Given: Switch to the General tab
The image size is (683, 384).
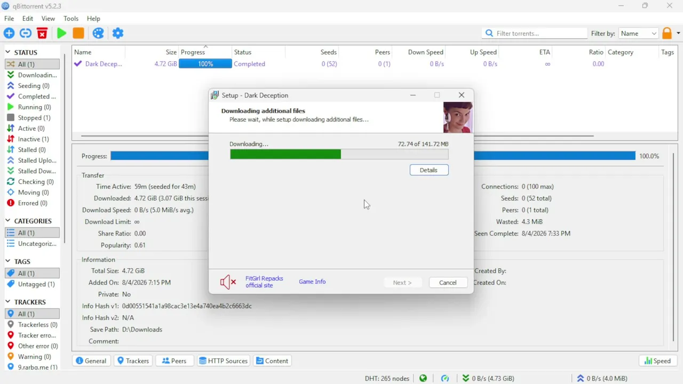Looking at the screenshot, I should coord(91,361).
